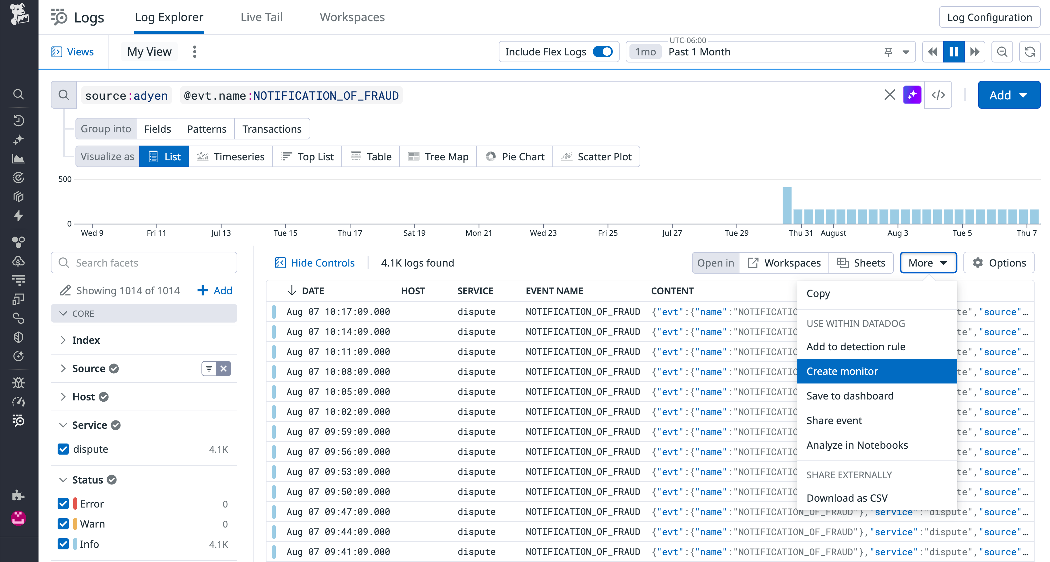Image resolution: width=1050 pixels, height=562 pixels.
Task: Open Log Configuration
Action: point(990,17)
